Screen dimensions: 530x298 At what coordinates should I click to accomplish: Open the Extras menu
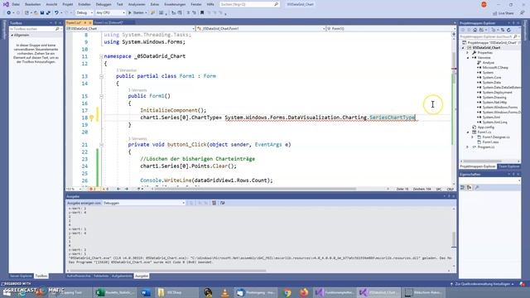click(155, 4)
